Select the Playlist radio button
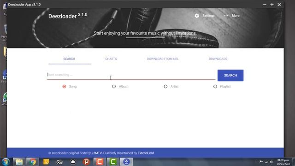 tap(215, 86)
